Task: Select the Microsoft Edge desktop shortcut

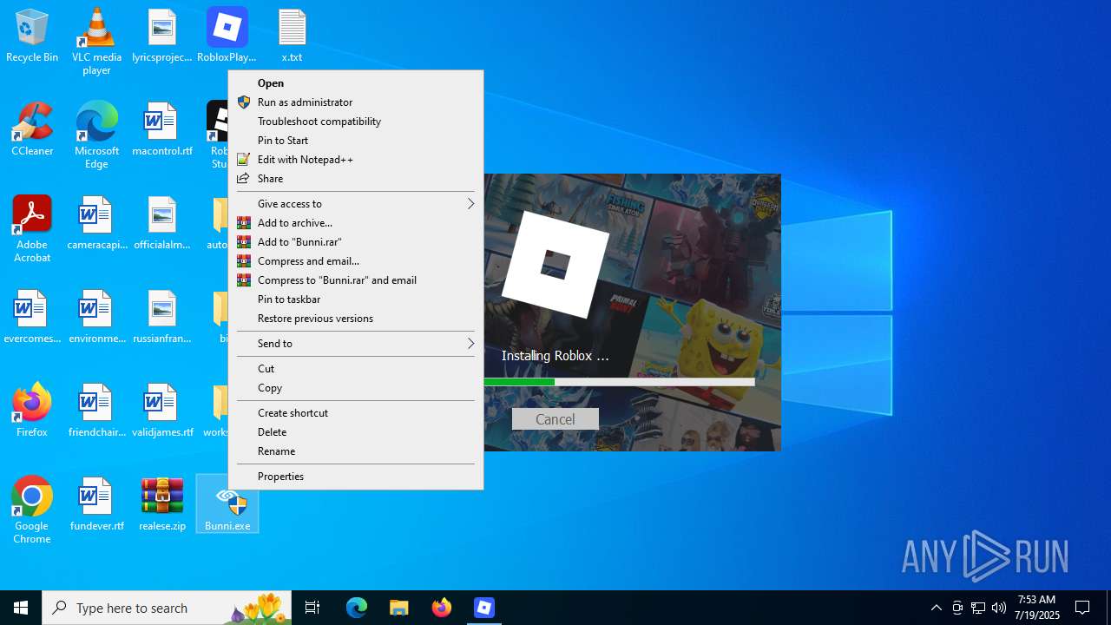Action: tap(96, 135)
